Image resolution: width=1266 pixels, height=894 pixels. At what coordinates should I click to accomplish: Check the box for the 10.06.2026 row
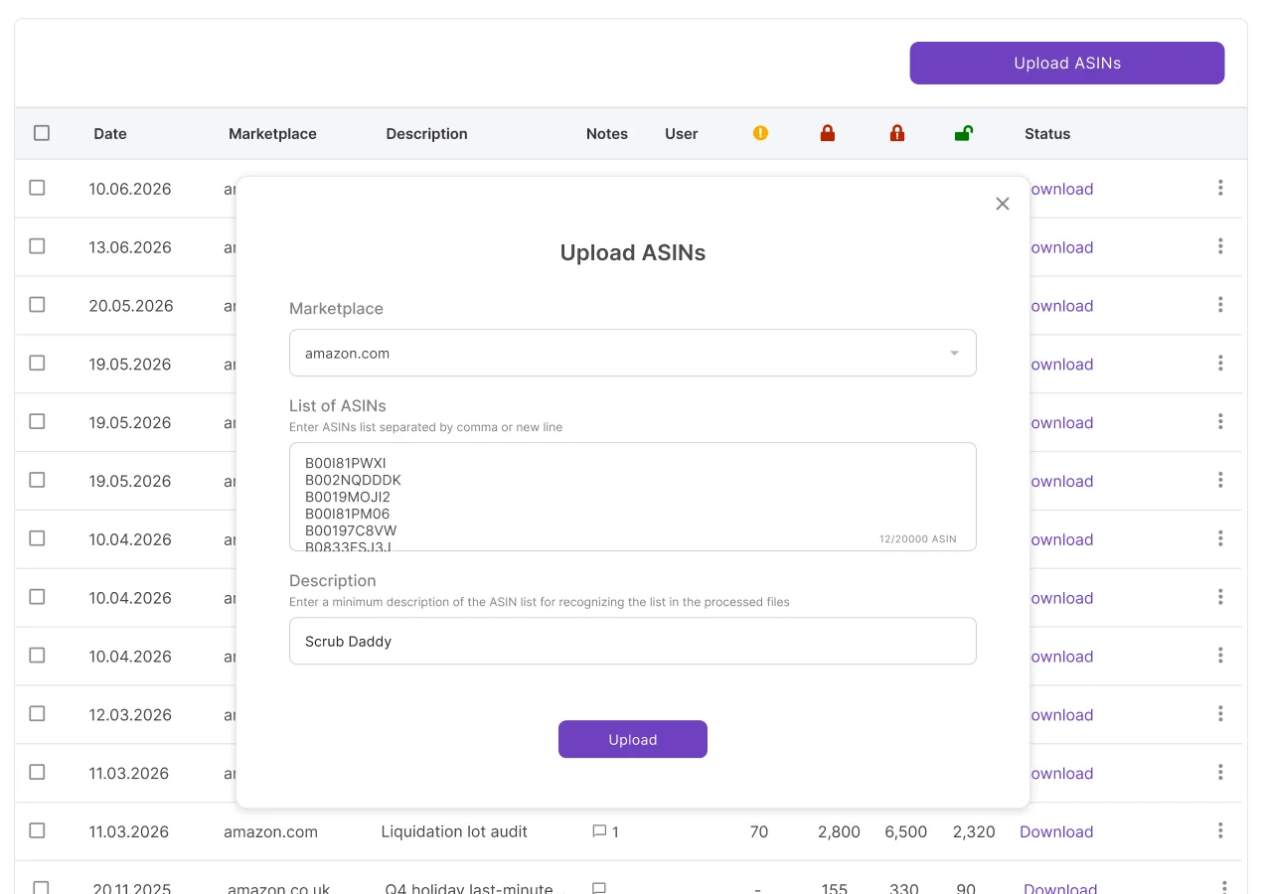[37, 188]
